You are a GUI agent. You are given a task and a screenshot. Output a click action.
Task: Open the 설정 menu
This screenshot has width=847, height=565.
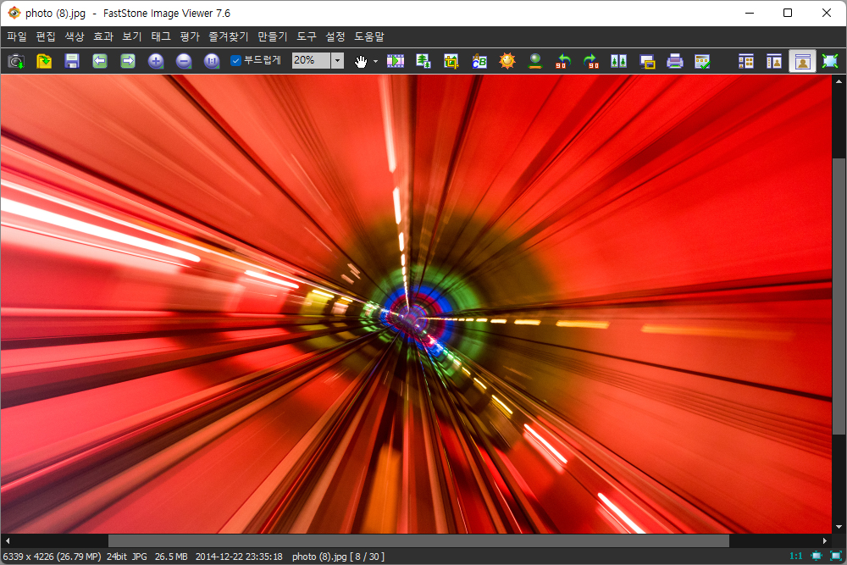[335, 36]
